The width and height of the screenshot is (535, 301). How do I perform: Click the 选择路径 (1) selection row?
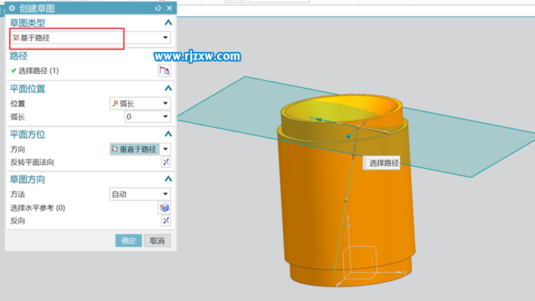point(90,71)
